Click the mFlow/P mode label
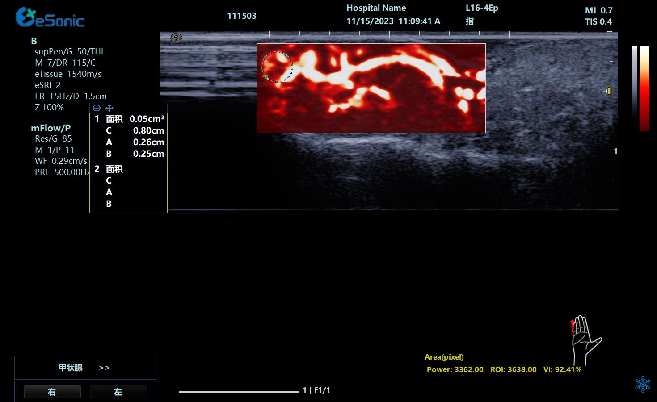 tap(51, 128)
